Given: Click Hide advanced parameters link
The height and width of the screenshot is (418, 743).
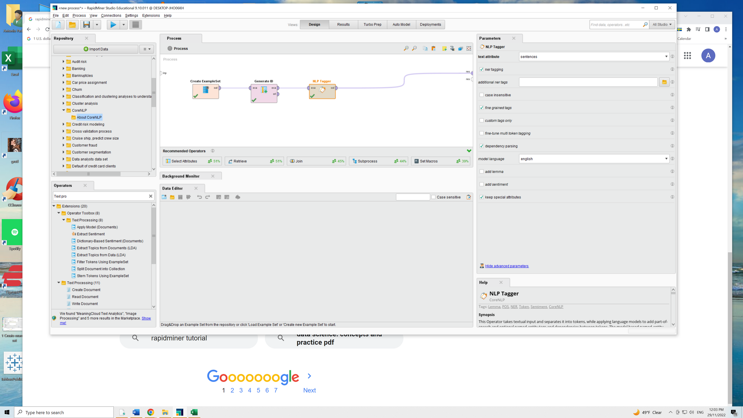Looking at the screenshot, I should 506,266.
